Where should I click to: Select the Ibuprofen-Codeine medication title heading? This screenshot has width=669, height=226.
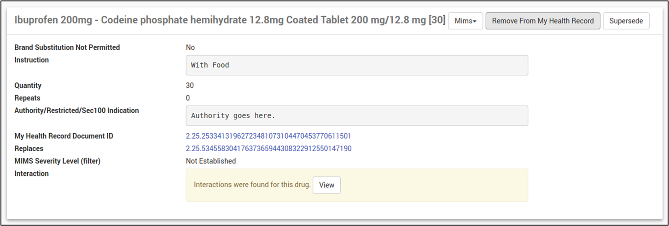(230, 21)
